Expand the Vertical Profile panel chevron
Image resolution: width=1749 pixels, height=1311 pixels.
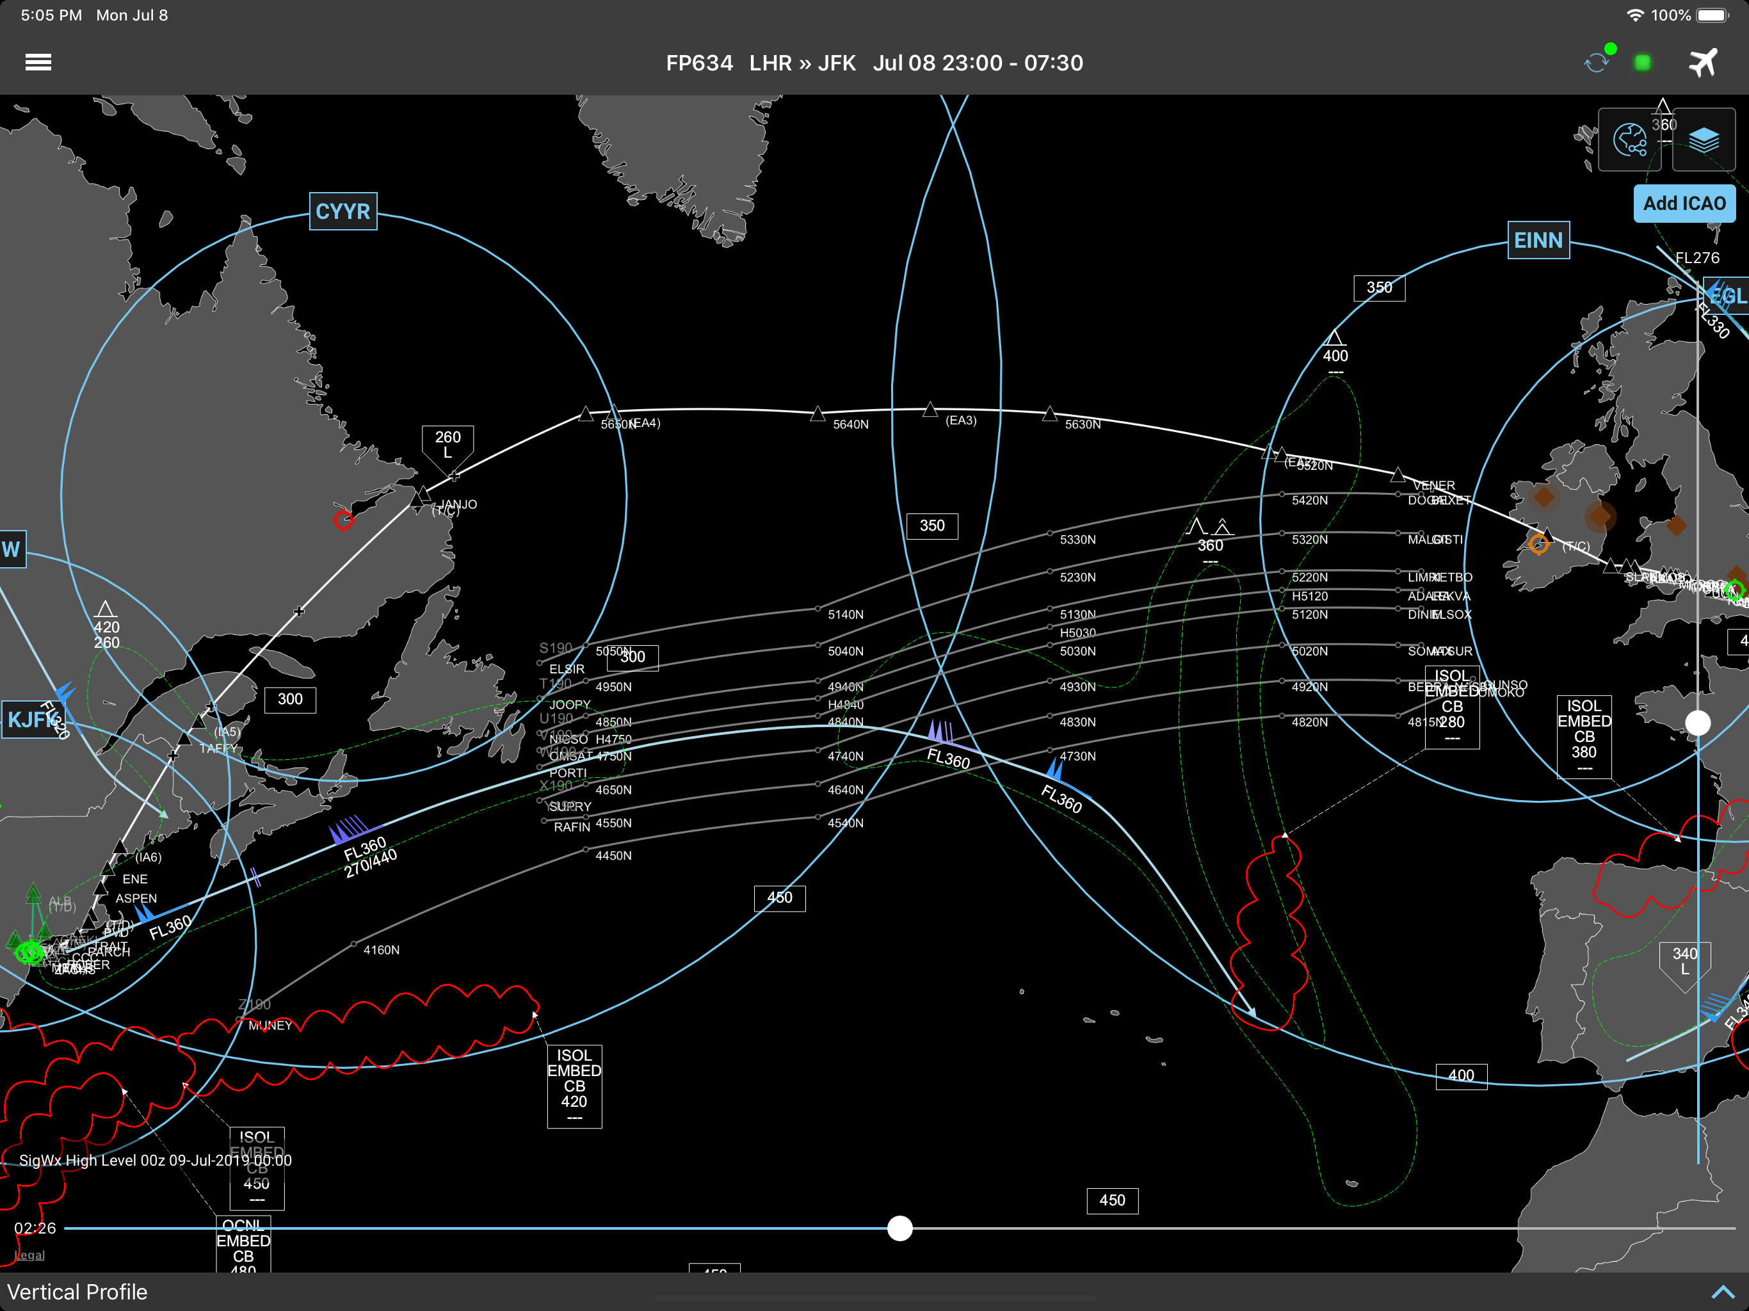(x=1722, y=1292)
